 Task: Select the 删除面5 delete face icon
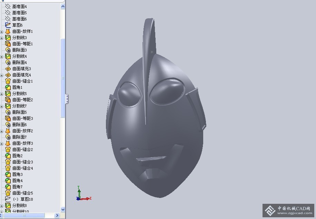coord(8,112)
